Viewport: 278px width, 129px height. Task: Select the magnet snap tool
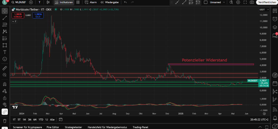click(x=5, y=84)
